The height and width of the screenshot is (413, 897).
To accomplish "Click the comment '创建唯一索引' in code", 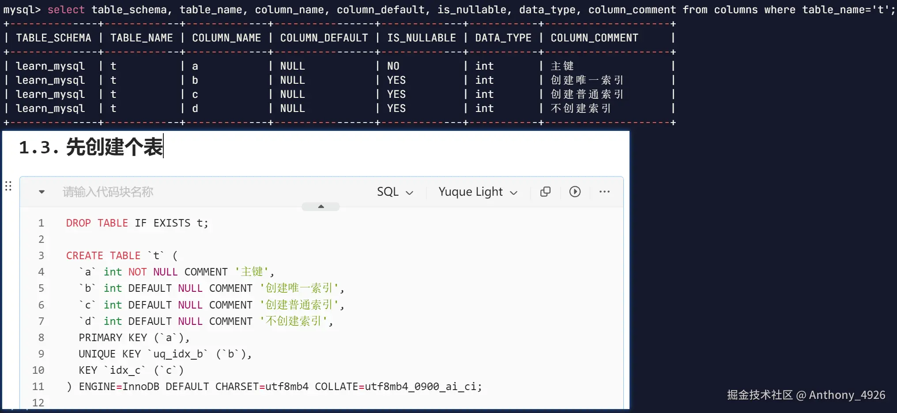I will tap(299, 288).
